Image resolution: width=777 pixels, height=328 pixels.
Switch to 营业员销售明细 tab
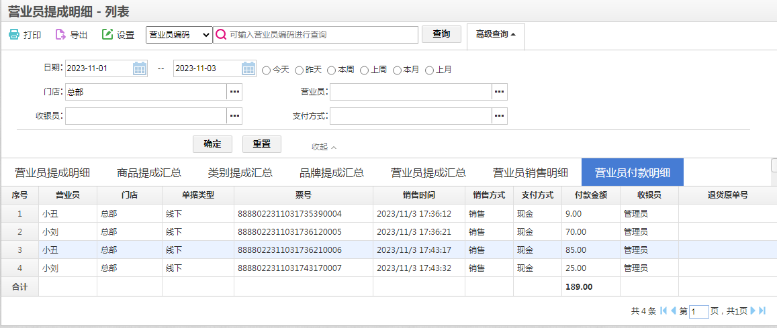click(x=531, y=172)
